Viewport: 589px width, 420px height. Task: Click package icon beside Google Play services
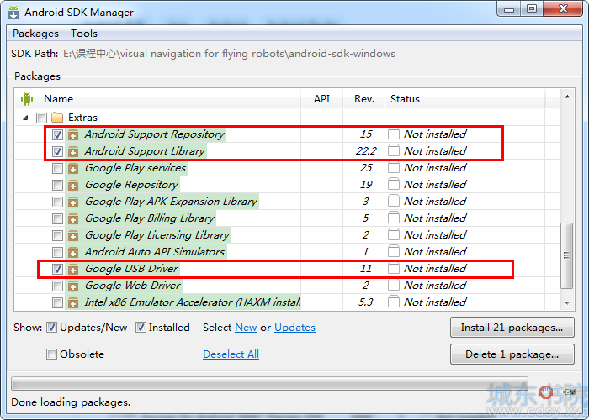pos(73,168)
